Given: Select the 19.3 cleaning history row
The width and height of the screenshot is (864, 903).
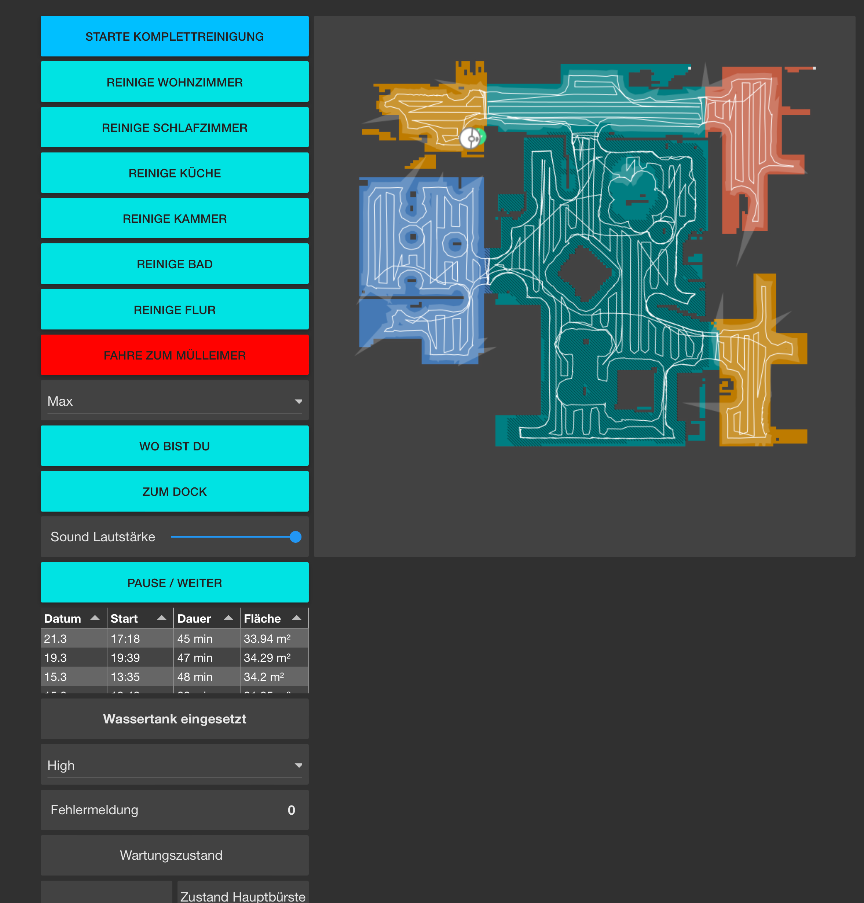Looking at the screenshot, I should click(x=175, y=658).
